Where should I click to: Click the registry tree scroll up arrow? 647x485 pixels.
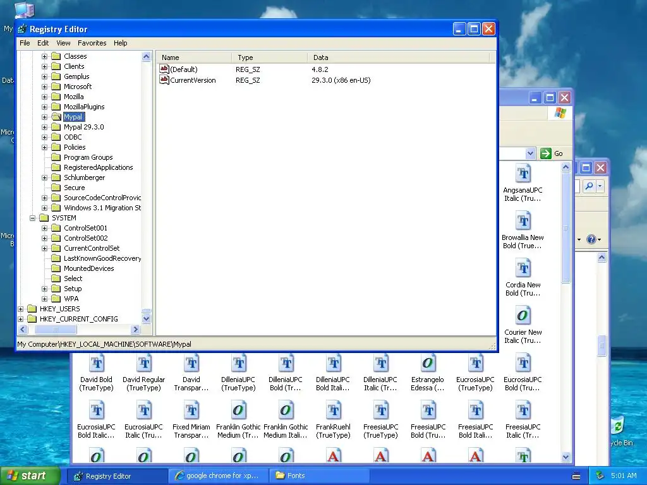[147, 56]
